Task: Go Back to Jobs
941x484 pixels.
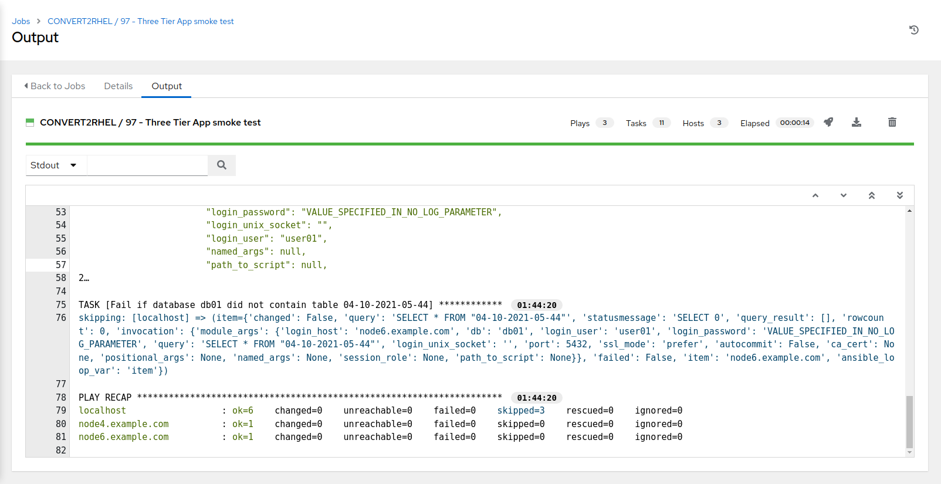Action: (55, 86)
